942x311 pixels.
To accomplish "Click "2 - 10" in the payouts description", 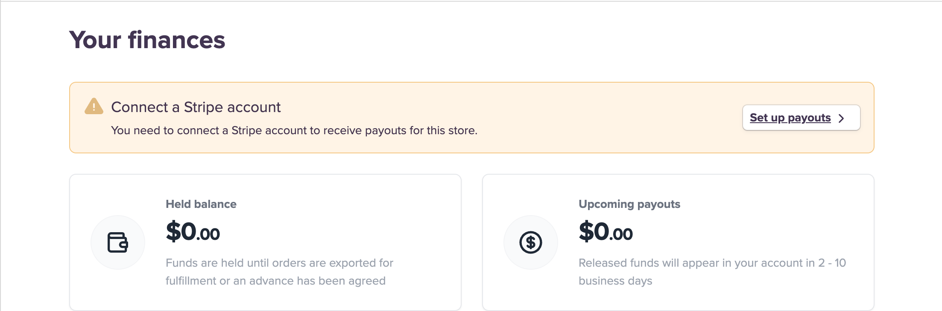I will [x=832, y=263].
